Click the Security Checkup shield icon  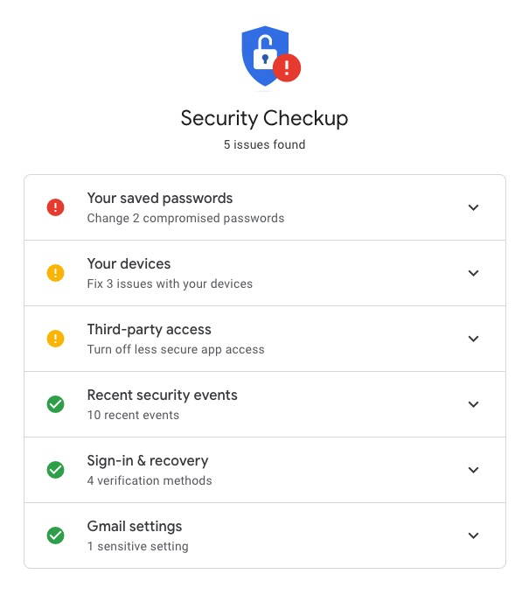[x=270, y=56]
